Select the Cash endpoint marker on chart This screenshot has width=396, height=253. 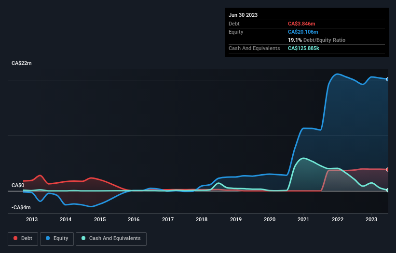point(388,190)
